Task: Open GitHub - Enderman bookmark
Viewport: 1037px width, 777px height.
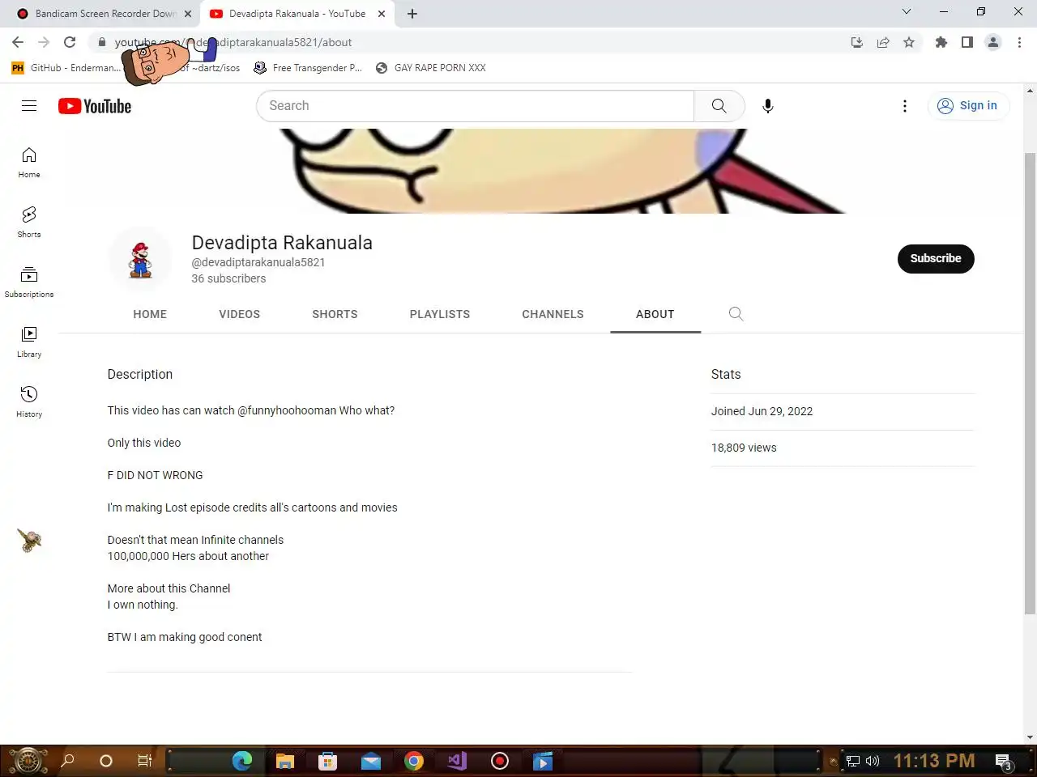Action: [x=66, y=68]
